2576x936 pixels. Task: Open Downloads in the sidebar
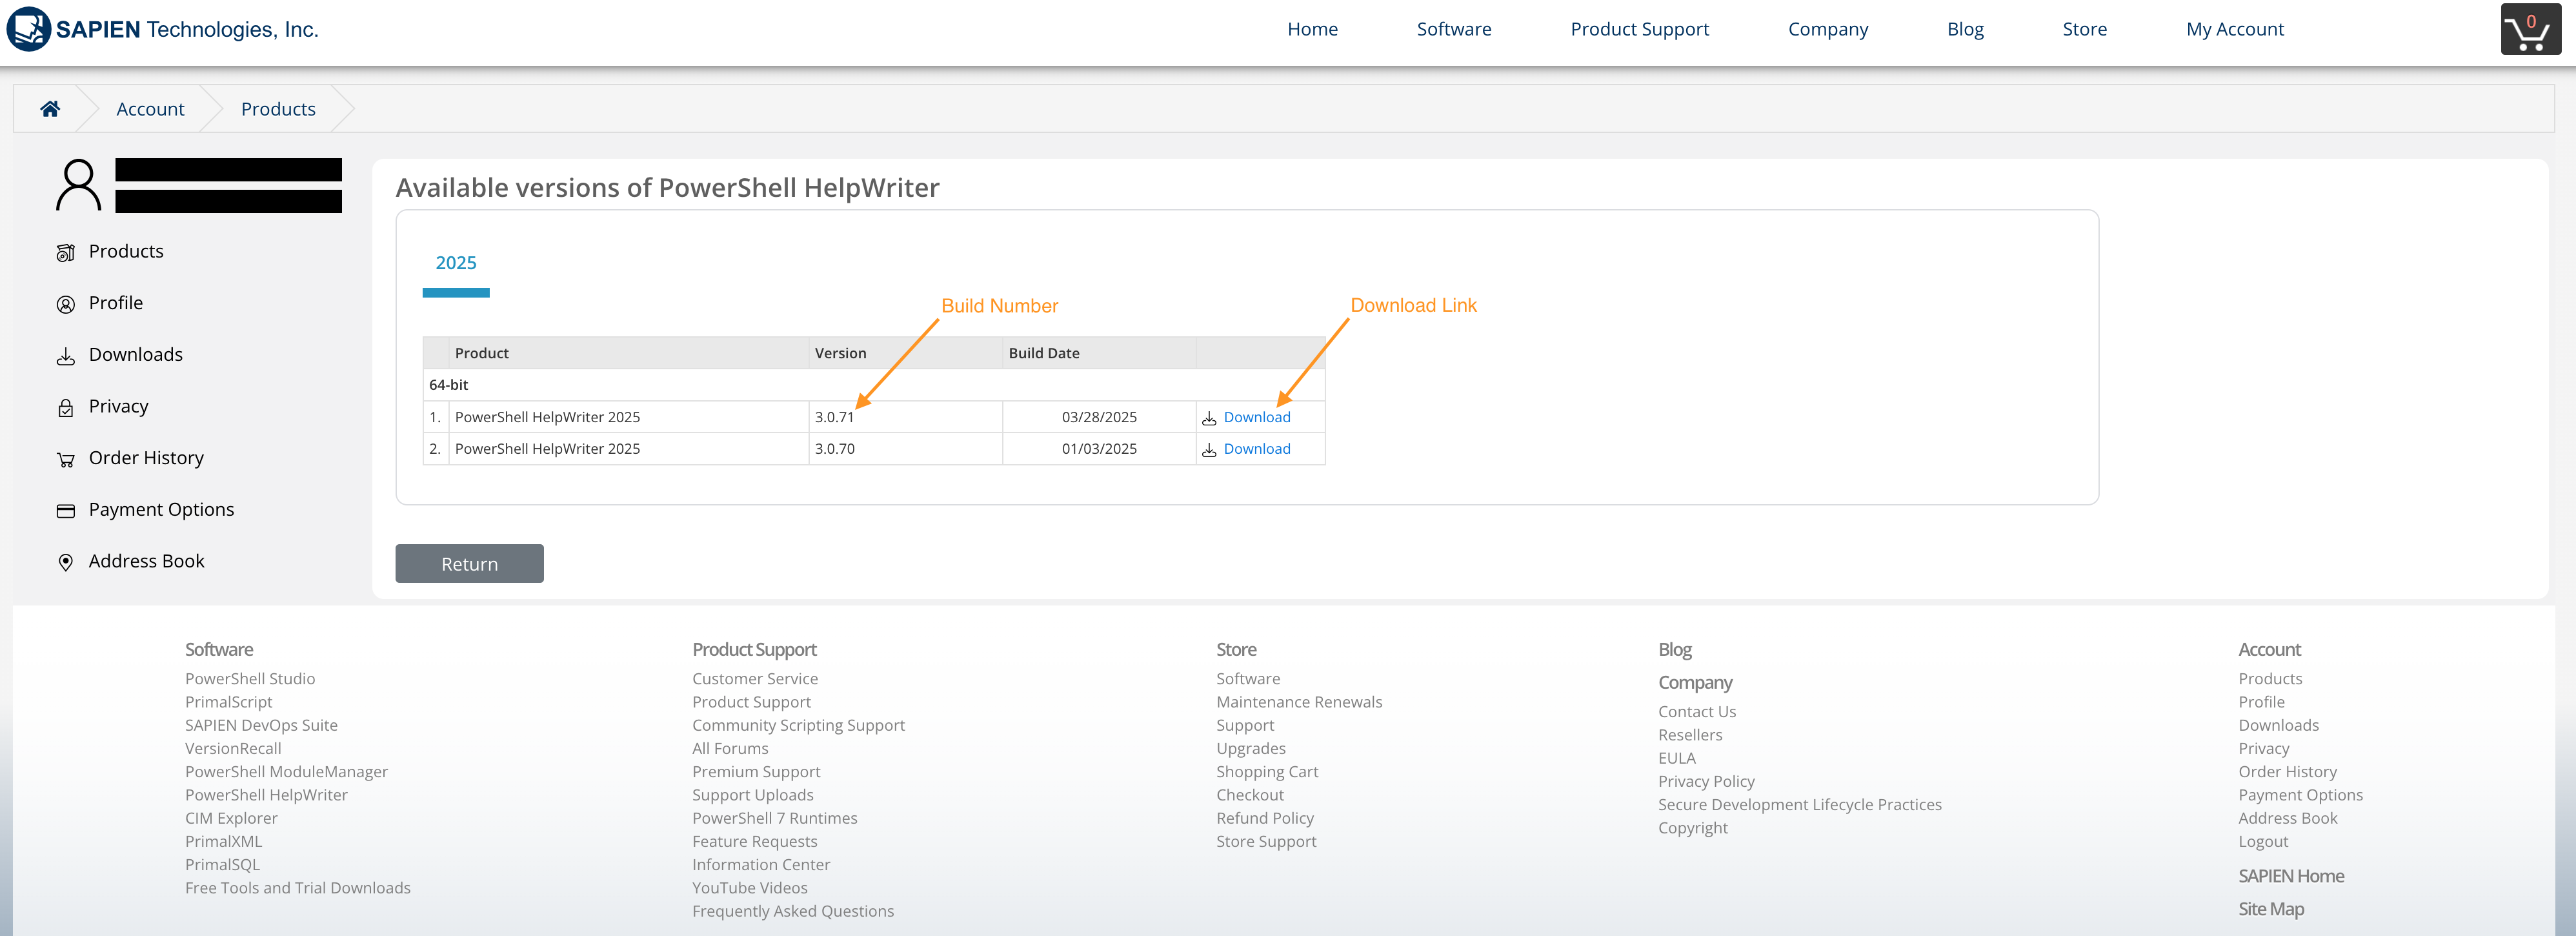(136, 355)
